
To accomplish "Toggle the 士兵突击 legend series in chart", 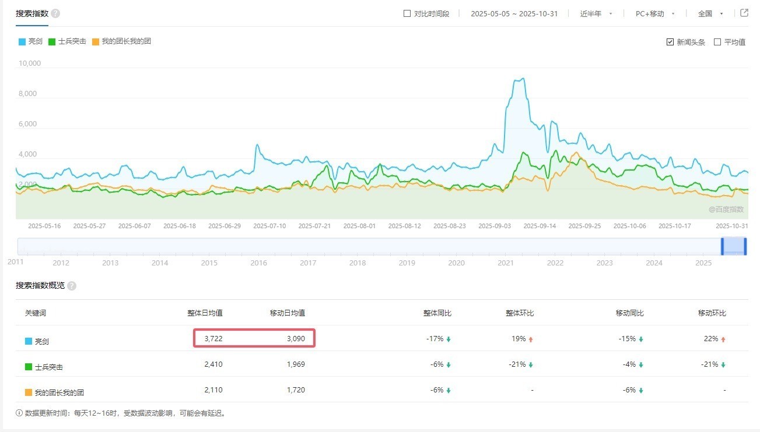I will coord(68,41).
